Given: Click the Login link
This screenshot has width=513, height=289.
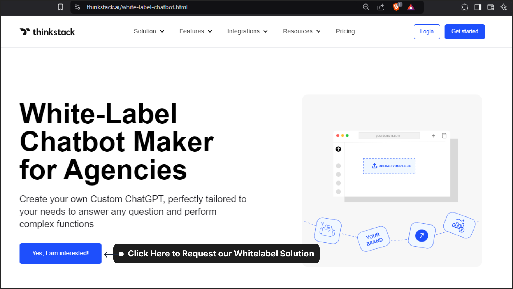Looking at the screenshot, I should pos(427,32).
